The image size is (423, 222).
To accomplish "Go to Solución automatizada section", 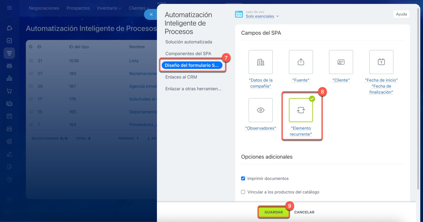I will point(189,42).
